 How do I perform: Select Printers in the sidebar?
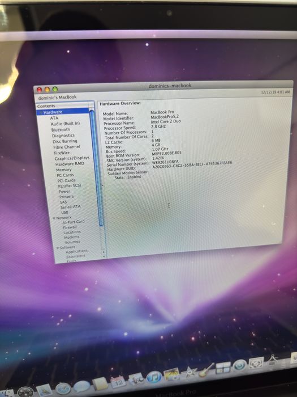(66, 196)
